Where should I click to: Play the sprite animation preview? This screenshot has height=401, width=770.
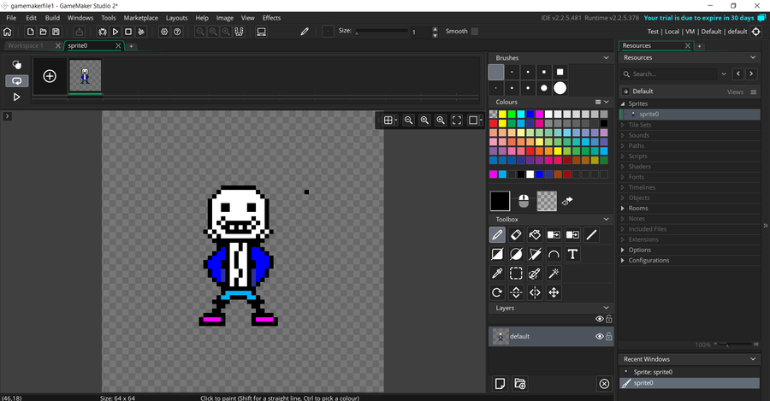coord(17,97)
